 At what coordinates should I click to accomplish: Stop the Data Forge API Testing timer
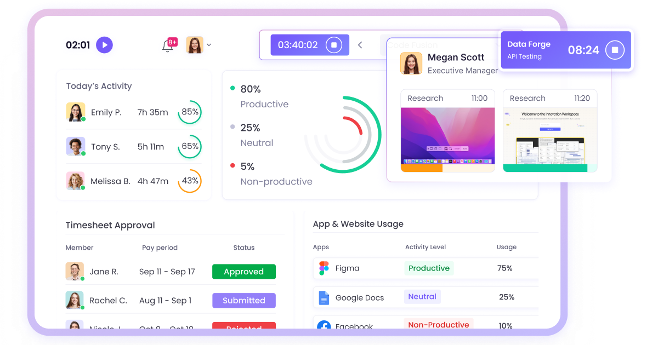615,50
